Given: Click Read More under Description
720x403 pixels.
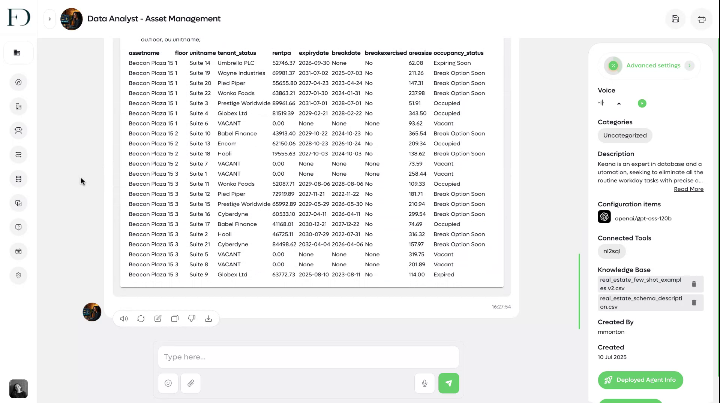Looking at the screenshot, I should point(688,189).
